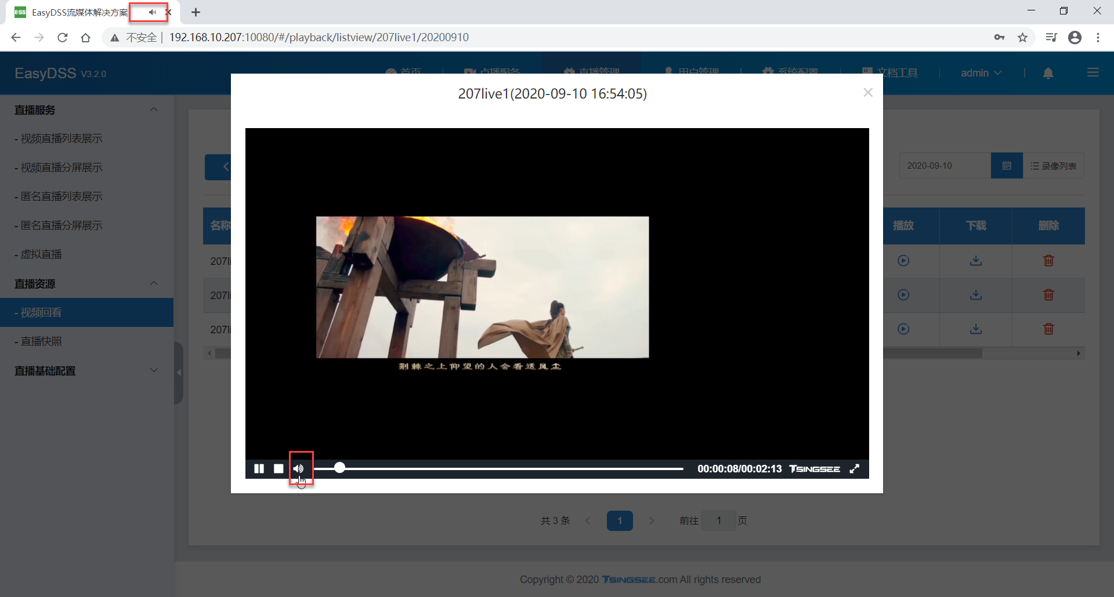The image size is (1114, 597).
Task: Delete the third recording row
Action: tap(1048, 329)
